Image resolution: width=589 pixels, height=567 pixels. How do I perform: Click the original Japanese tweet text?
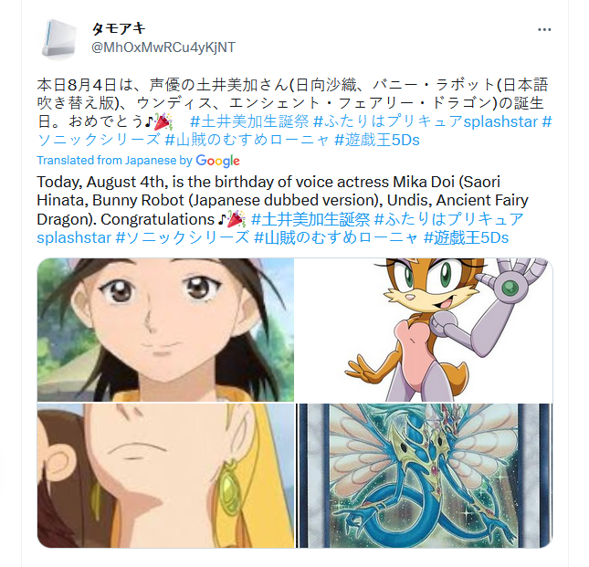[x=294, y=112]
